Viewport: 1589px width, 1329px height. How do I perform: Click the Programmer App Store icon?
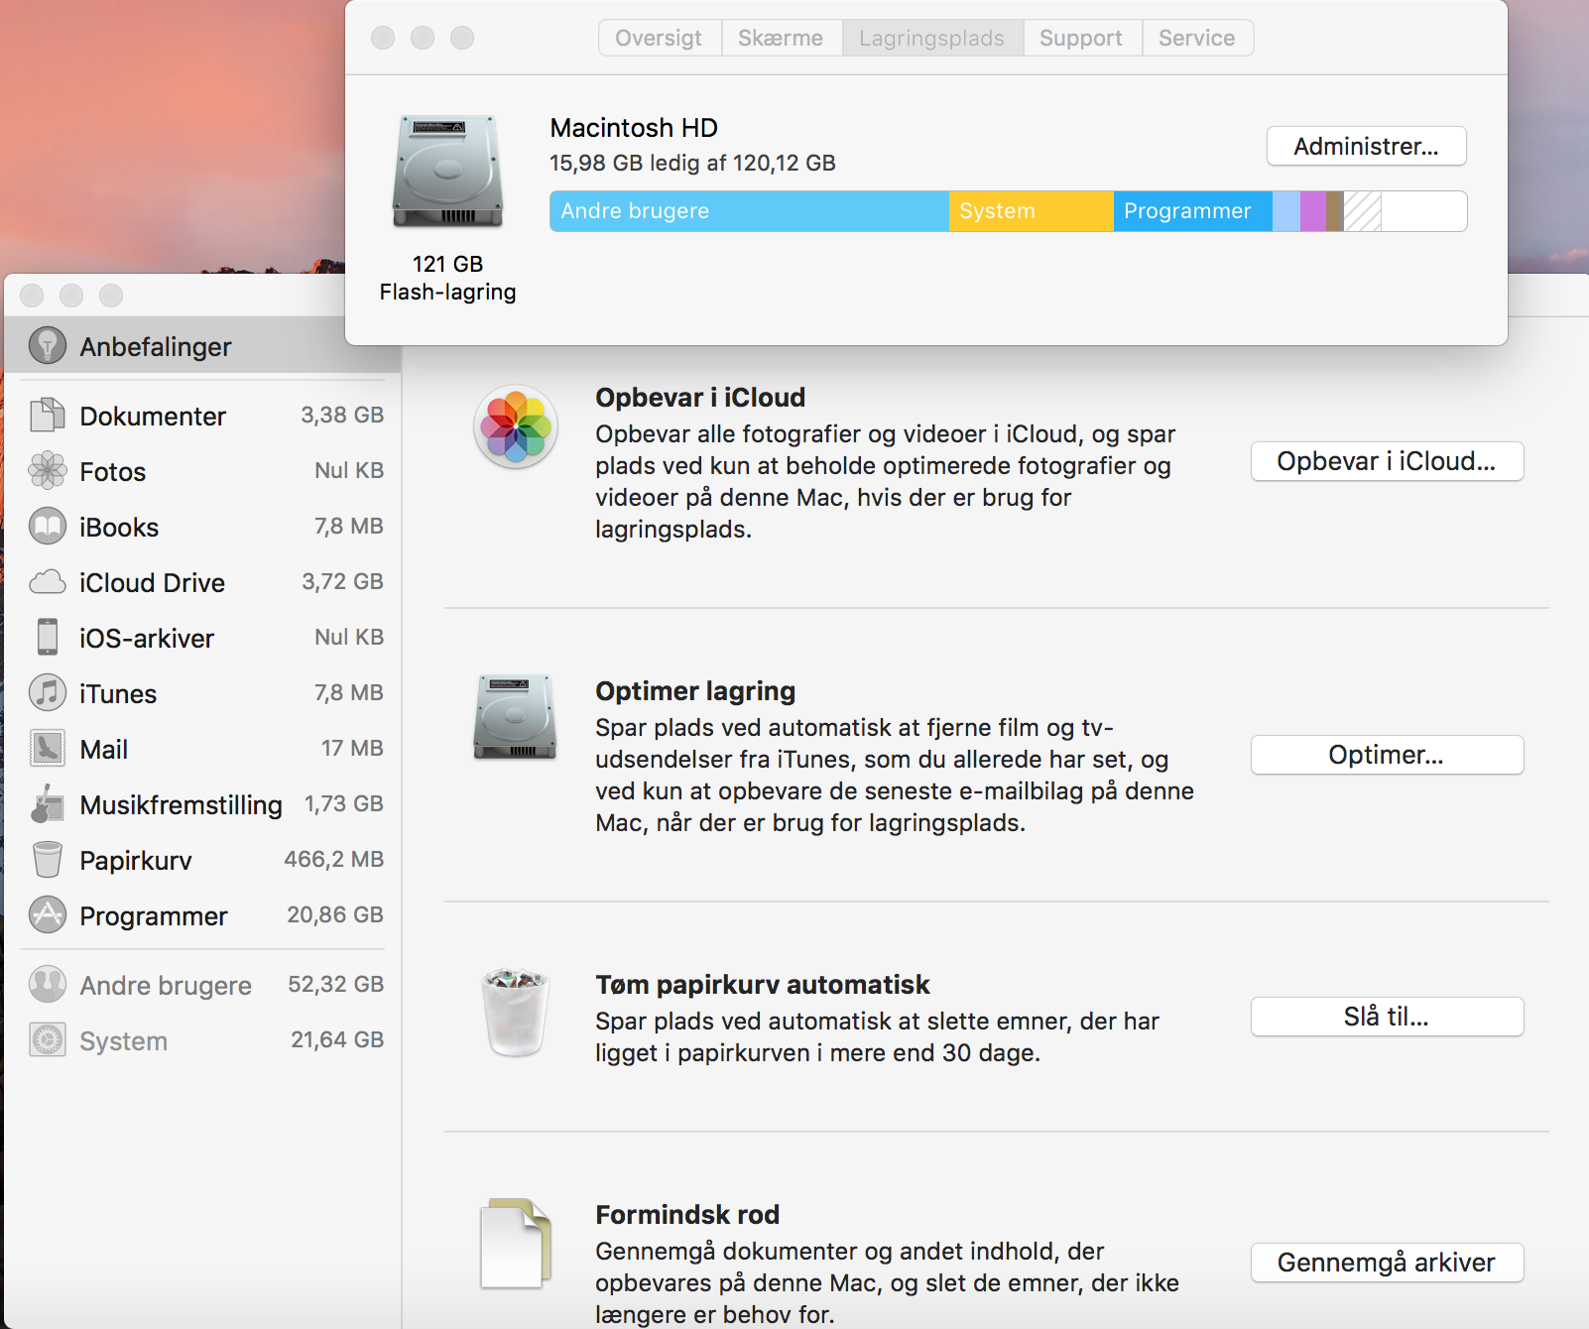[48, 915]
